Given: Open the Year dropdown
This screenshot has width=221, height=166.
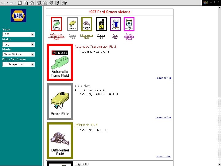Looking at the screenshot, I should pyautogui.click(x=18, y=34).
